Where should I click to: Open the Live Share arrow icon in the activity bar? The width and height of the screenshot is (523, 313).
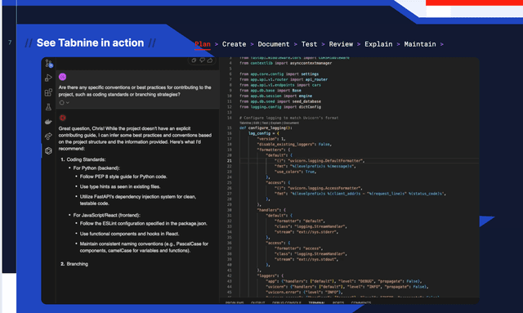tap(48, 136)
